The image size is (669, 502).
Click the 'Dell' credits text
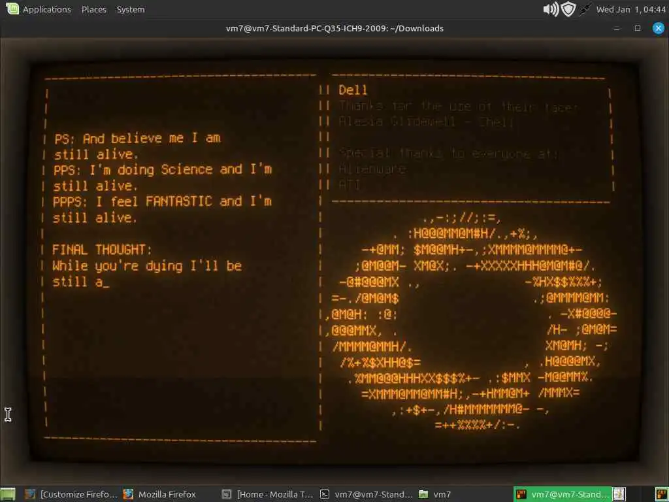click(x=352, y=90)
